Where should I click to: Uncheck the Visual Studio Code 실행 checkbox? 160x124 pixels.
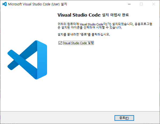60,43
